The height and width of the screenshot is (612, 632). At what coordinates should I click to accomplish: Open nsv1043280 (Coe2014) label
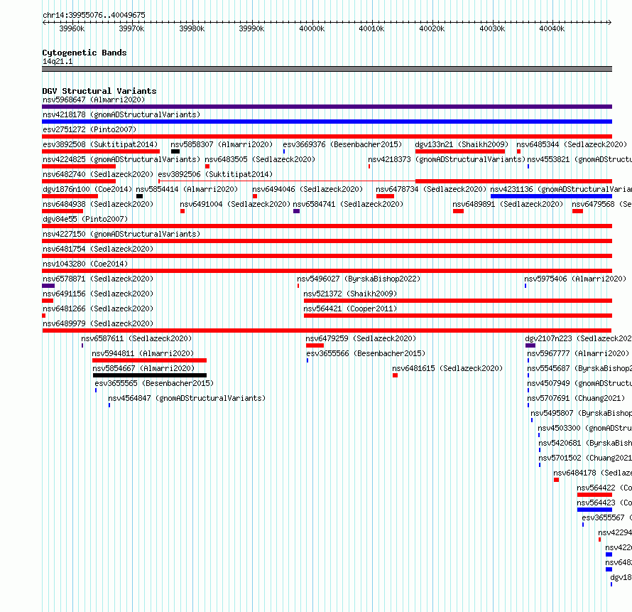[x=85, y=264]
